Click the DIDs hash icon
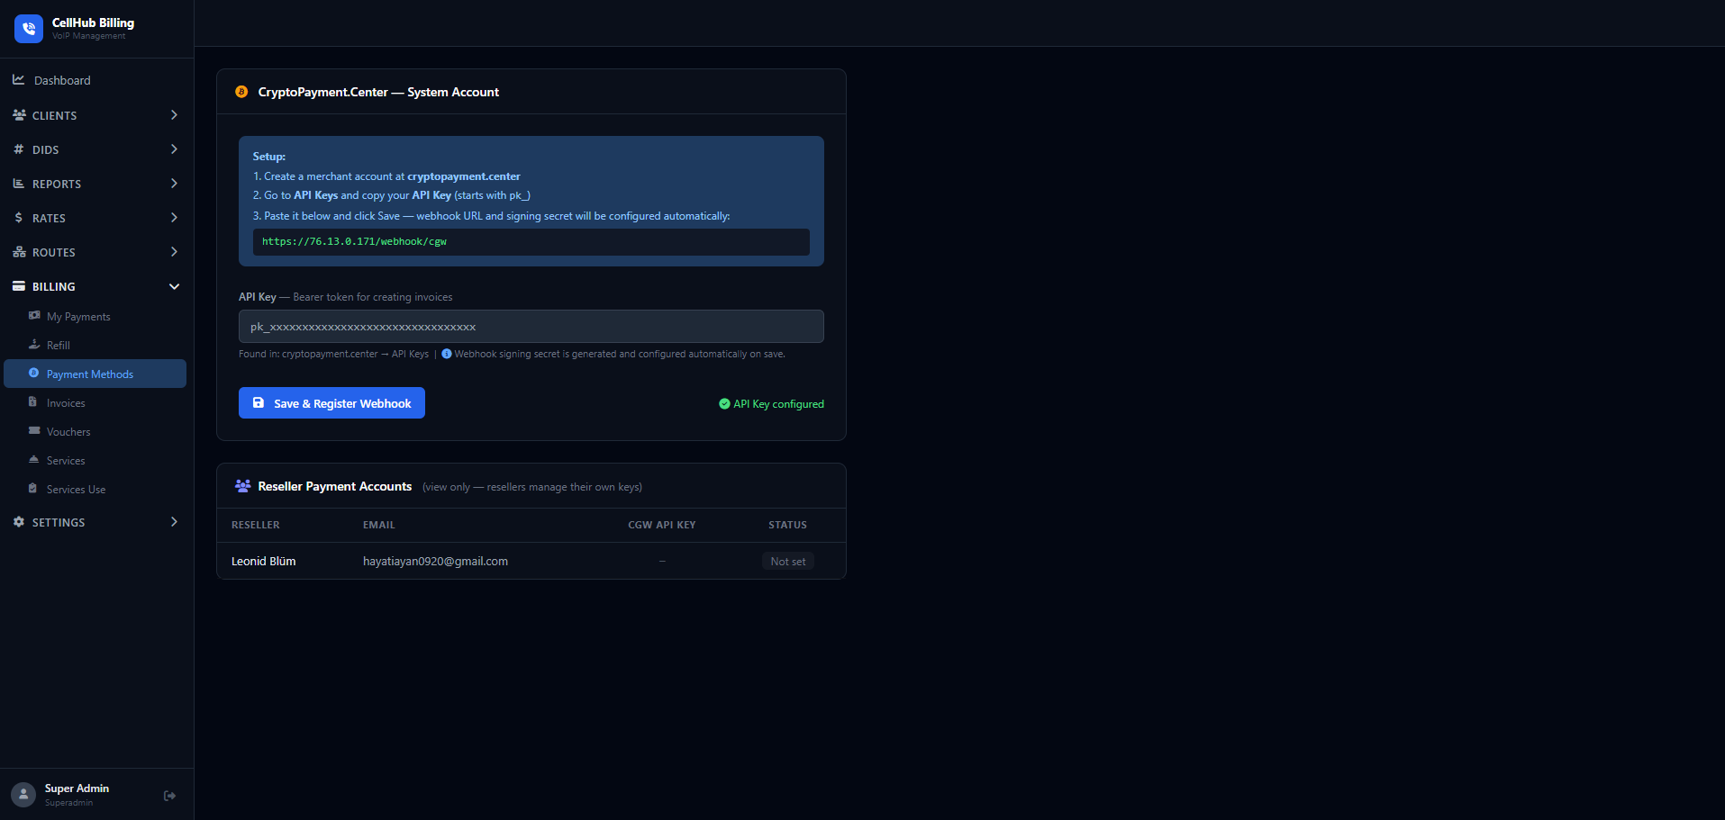Screen dimensions: 1725x820 pos(19,149)
